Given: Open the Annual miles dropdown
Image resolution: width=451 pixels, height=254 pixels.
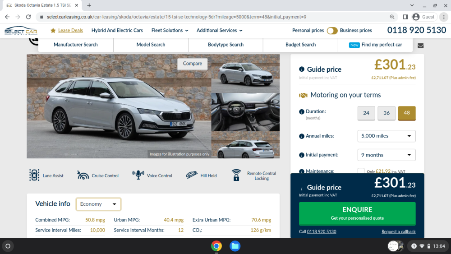Looking at the screenshot, I should point(387,136).
